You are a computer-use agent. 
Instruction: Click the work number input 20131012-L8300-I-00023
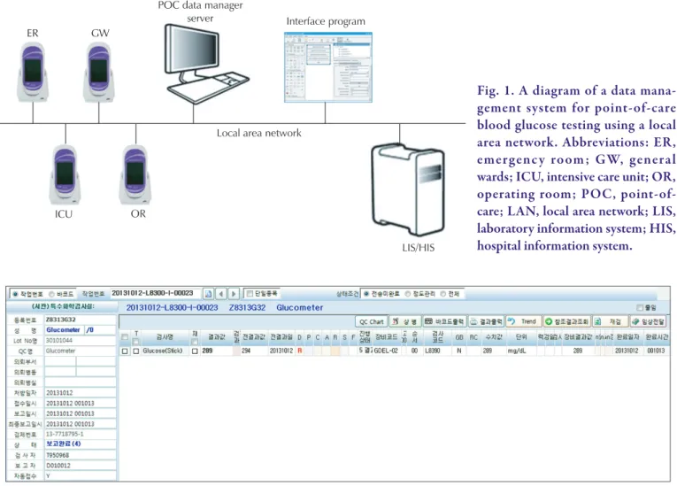156,293
